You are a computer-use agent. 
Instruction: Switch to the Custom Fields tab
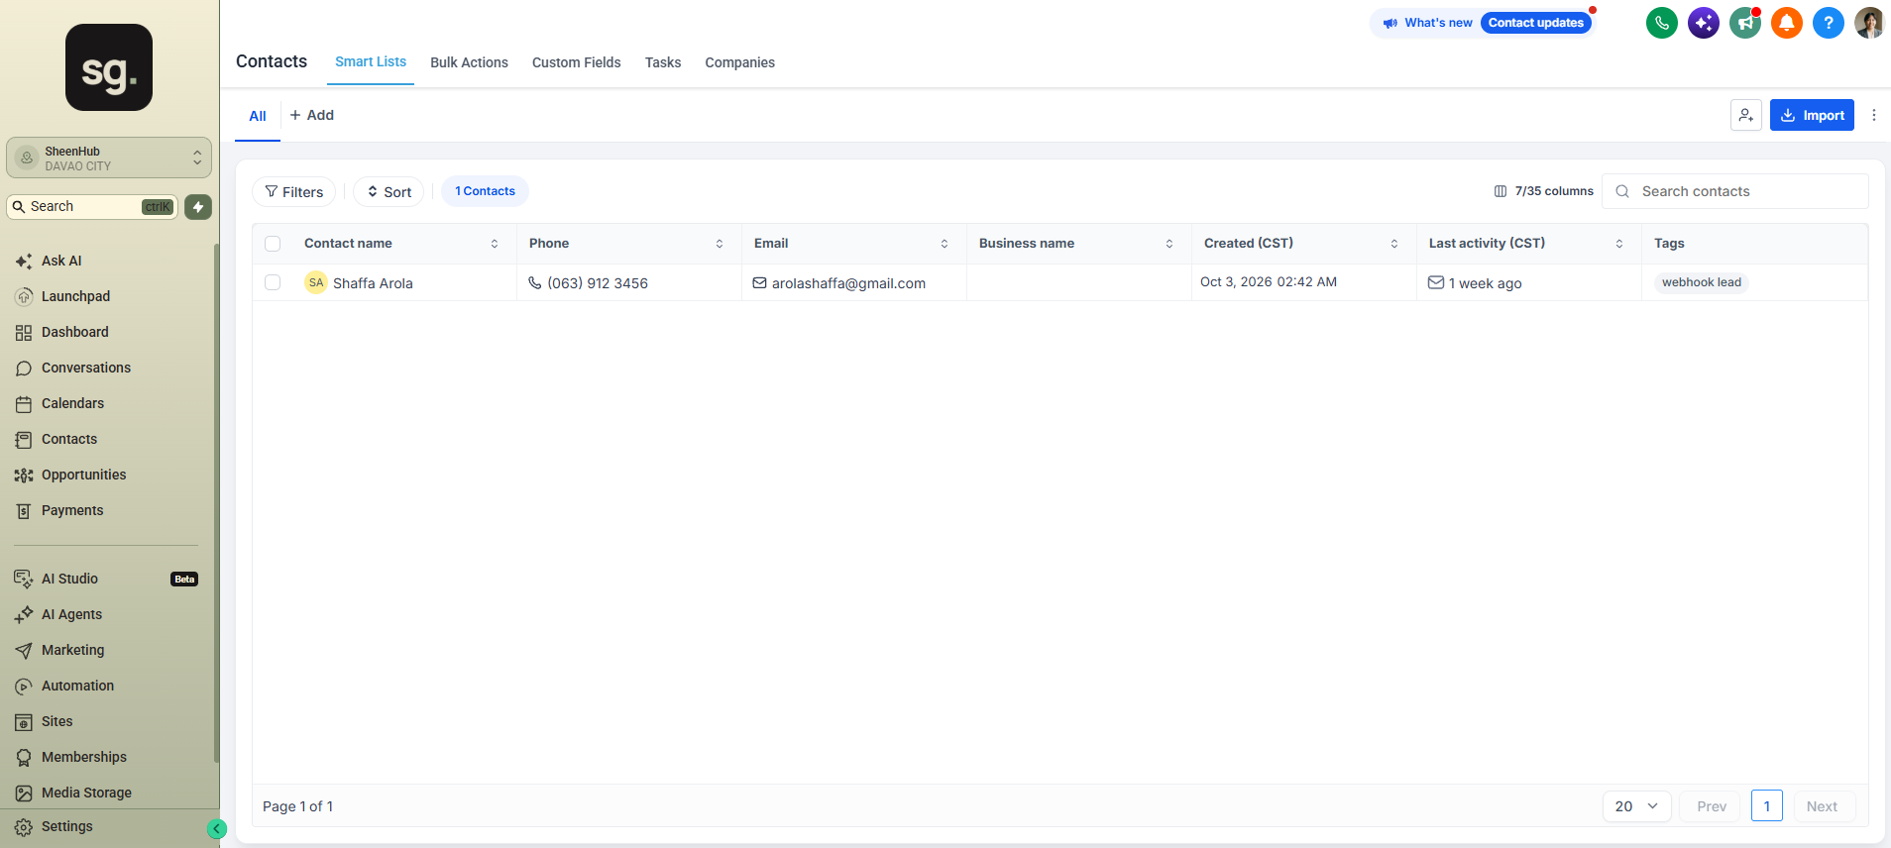[x=577, y=62]
